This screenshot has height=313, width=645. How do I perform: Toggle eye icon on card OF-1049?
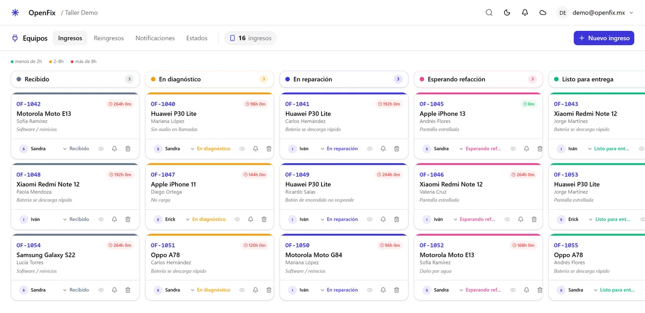370,219
